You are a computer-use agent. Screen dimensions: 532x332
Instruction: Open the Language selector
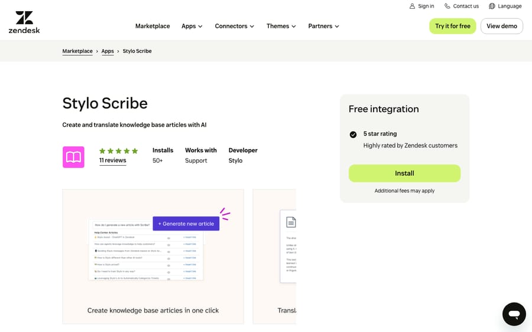click(x=505, y=6)
